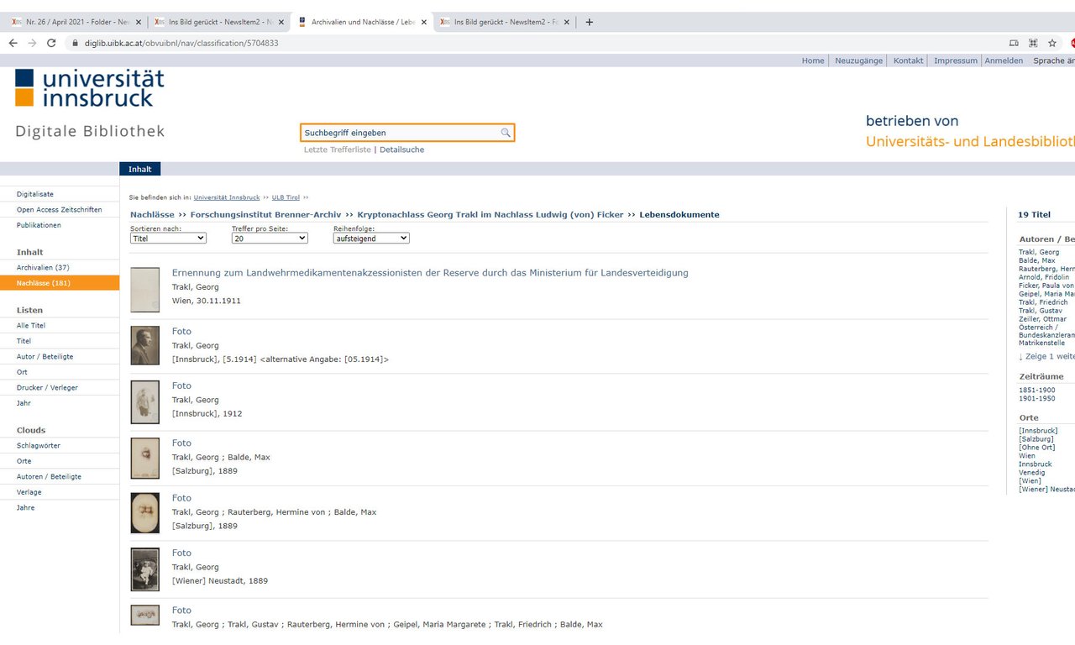Open Verlage under Clouds
The height and width of the screenshot is (645, 1075).
[29, 492]
